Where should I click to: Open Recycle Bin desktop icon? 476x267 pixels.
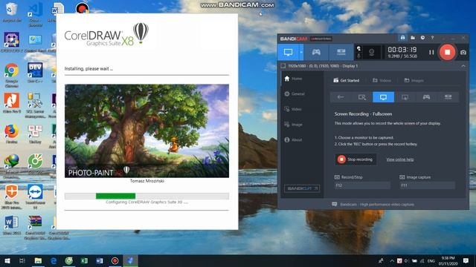12,13
